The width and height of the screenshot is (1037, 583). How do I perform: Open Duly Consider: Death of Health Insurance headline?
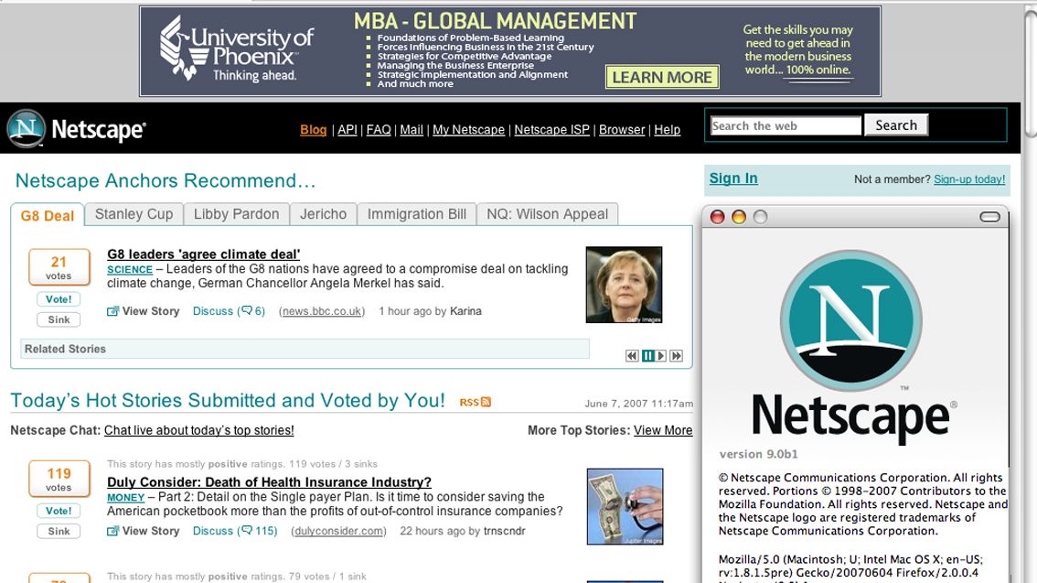269,482
